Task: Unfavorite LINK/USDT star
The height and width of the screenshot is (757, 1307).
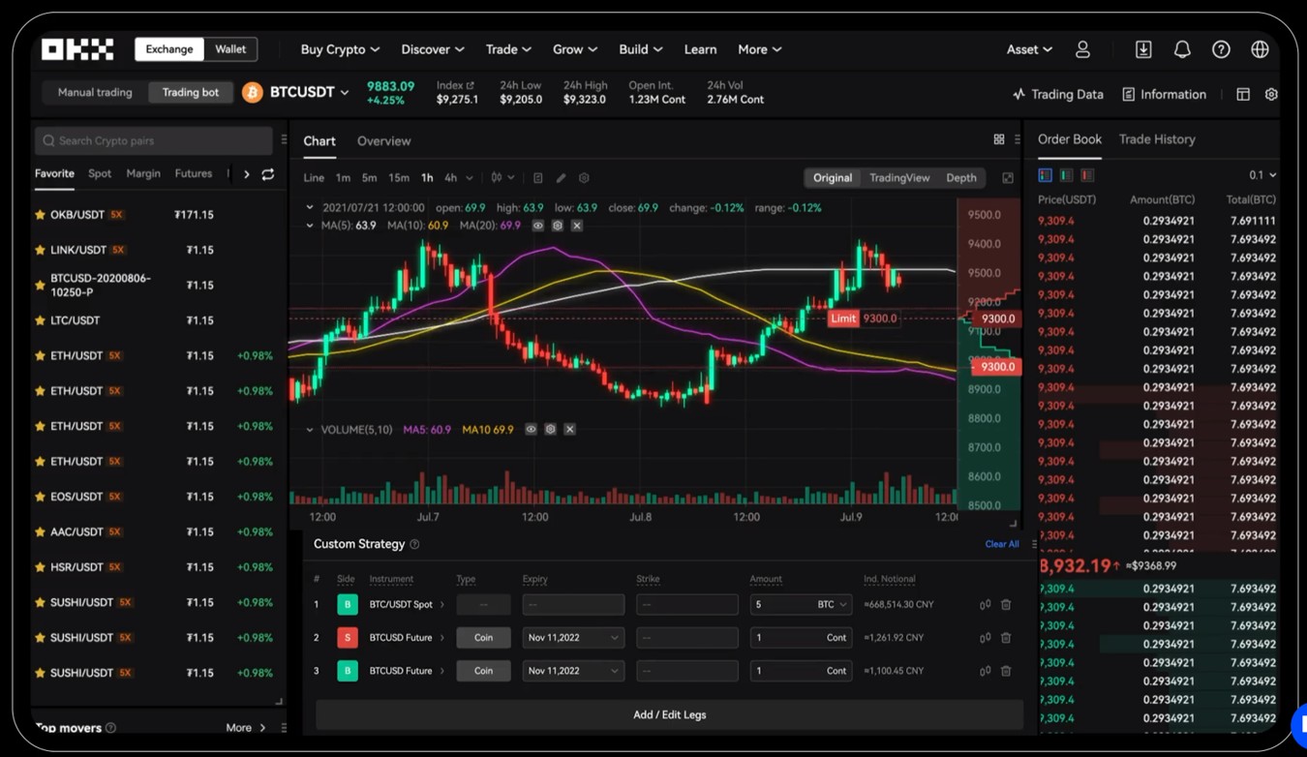Action: (x=40, y=250)
